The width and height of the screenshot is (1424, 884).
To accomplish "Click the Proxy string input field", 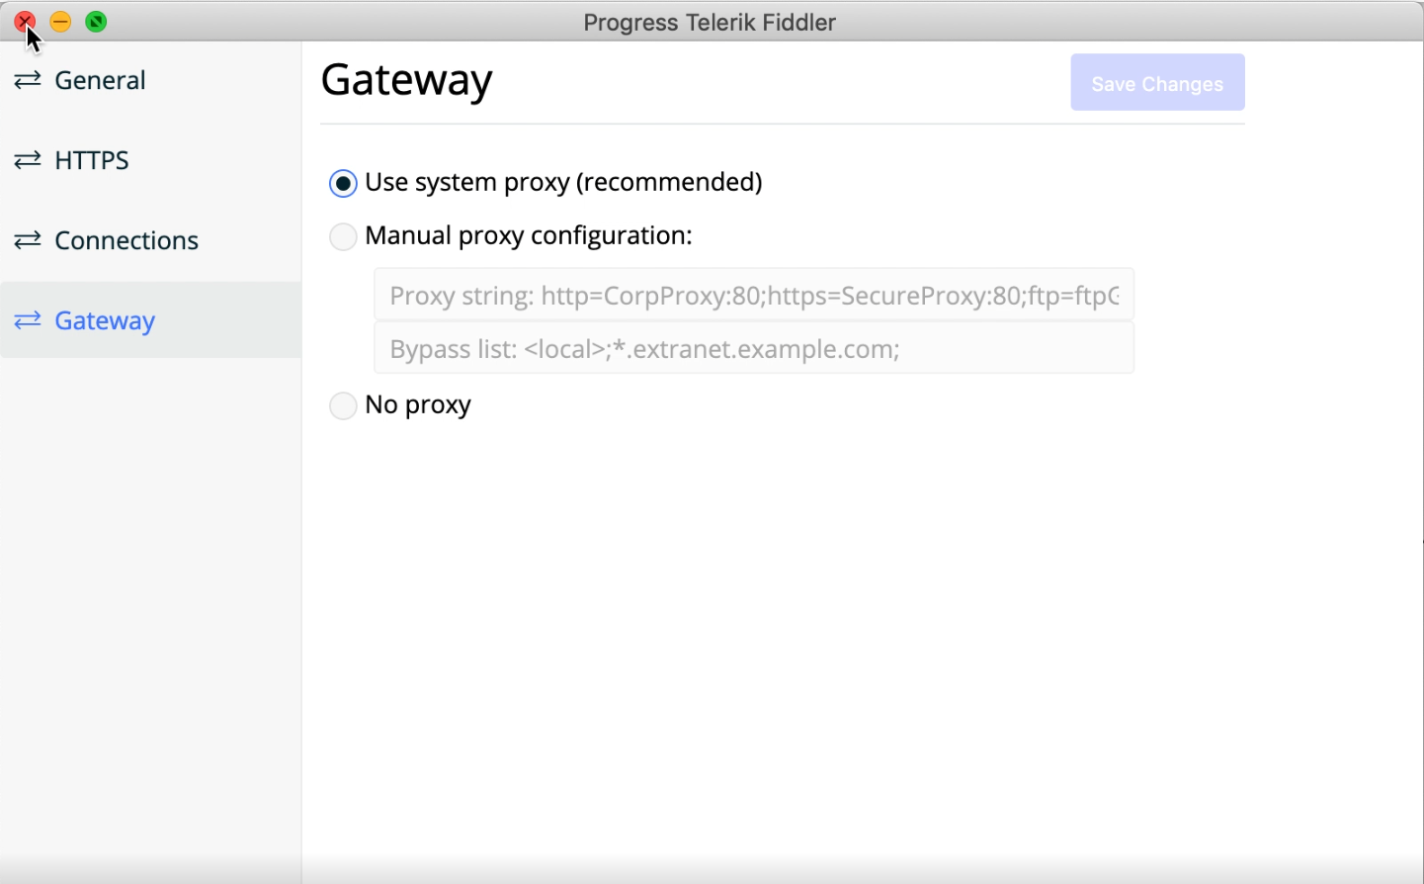I will click(x=753, y=295).
